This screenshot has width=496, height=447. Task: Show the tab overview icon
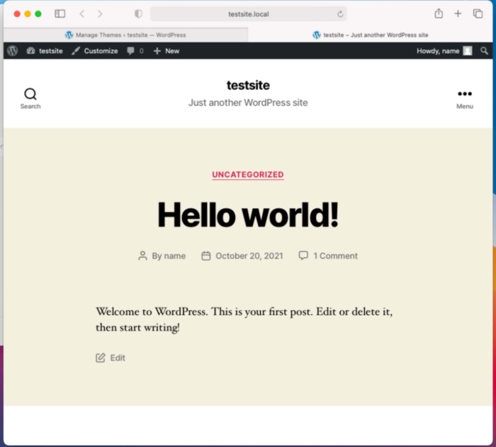(x=478, y=13)
